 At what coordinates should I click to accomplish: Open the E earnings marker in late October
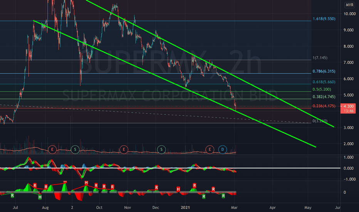coord(124,150)
